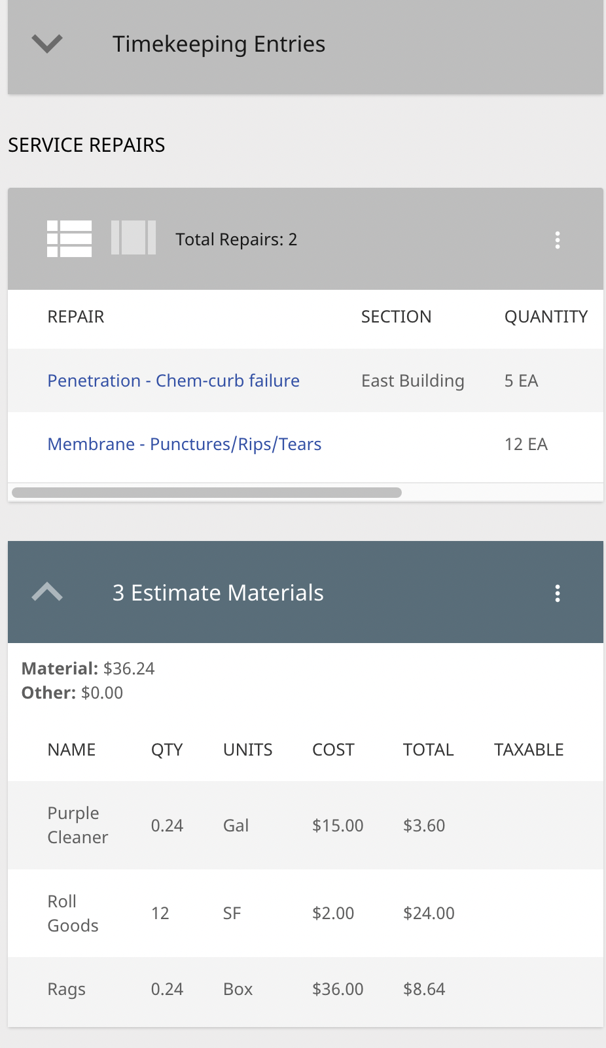
Task: Open Penetration - Chem-curb failure repair
Action: click(173, 381)
